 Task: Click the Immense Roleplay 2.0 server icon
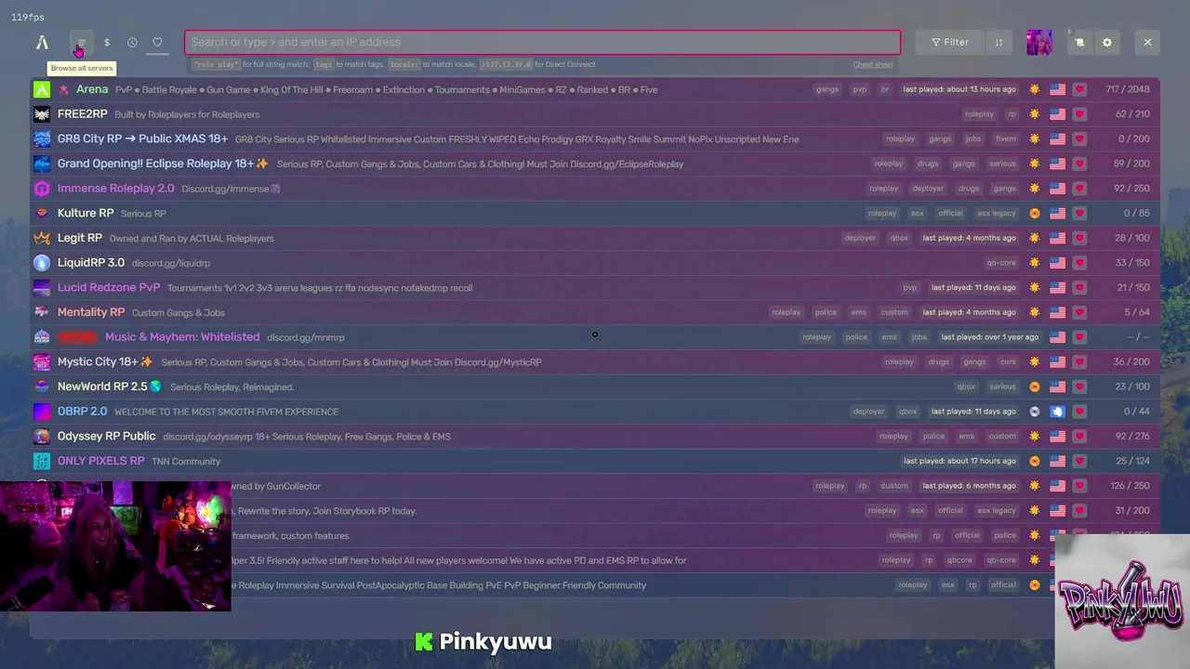click(x=42, y=189)
